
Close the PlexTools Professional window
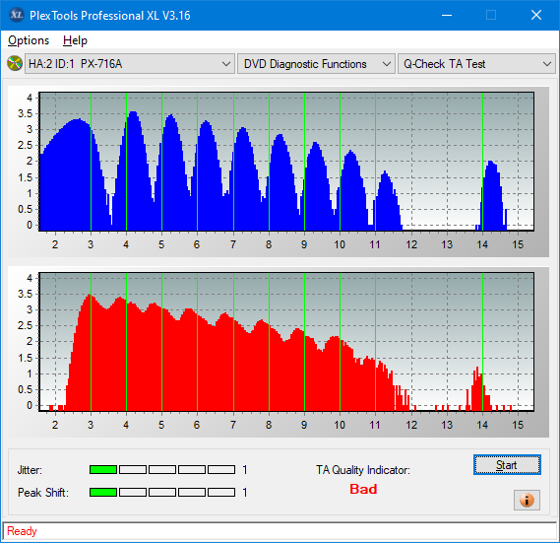click(536, 15)
